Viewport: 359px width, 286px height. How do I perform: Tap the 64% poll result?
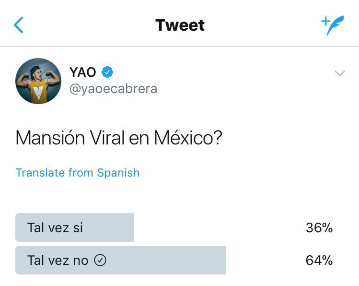[319, 261]
